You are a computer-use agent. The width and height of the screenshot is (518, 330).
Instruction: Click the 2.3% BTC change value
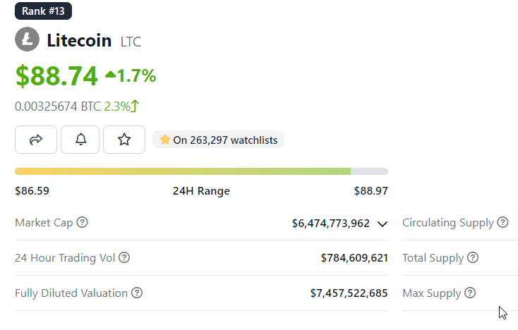(117, 106)
